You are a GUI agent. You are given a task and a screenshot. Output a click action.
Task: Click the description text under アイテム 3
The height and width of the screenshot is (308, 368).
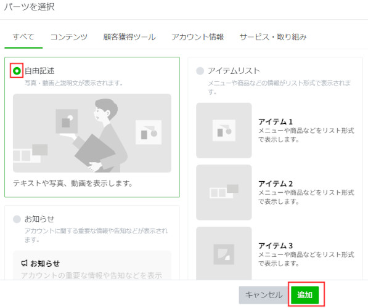click(x=306, y=259)
